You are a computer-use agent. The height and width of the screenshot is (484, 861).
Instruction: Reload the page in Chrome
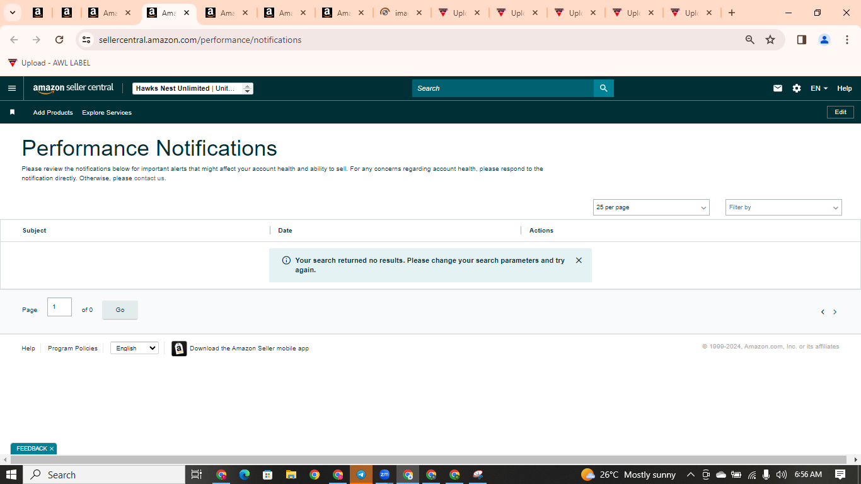coord(59,40)
